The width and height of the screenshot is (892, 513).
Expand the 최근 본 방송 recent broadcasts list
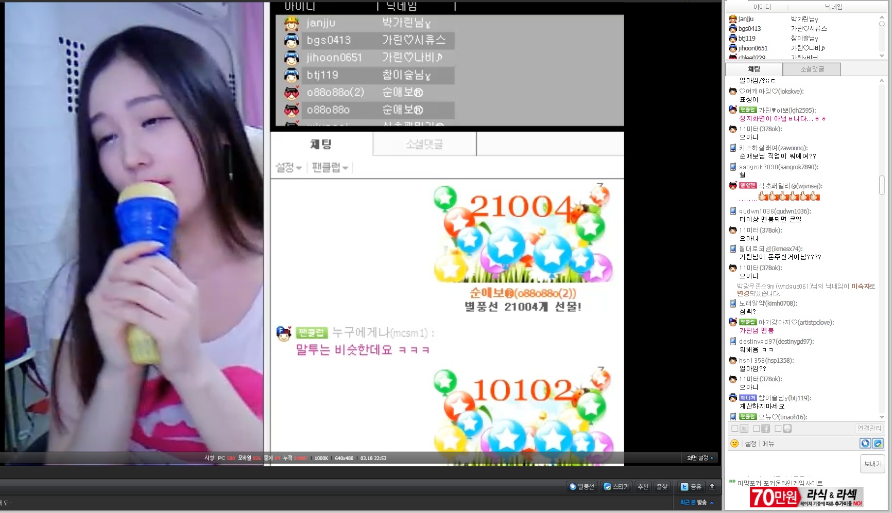tap(696, 502)
